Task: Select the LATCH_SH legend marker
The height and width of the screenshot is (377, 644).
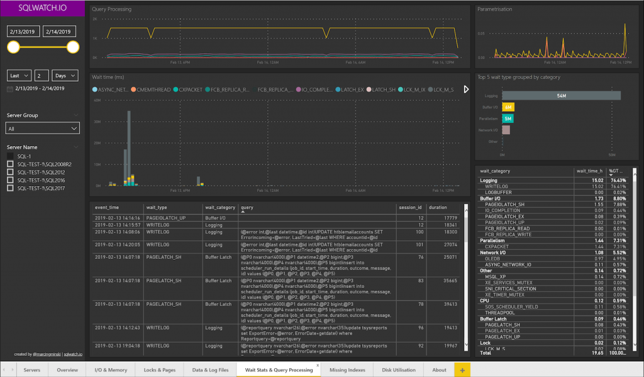Action: 368,88
